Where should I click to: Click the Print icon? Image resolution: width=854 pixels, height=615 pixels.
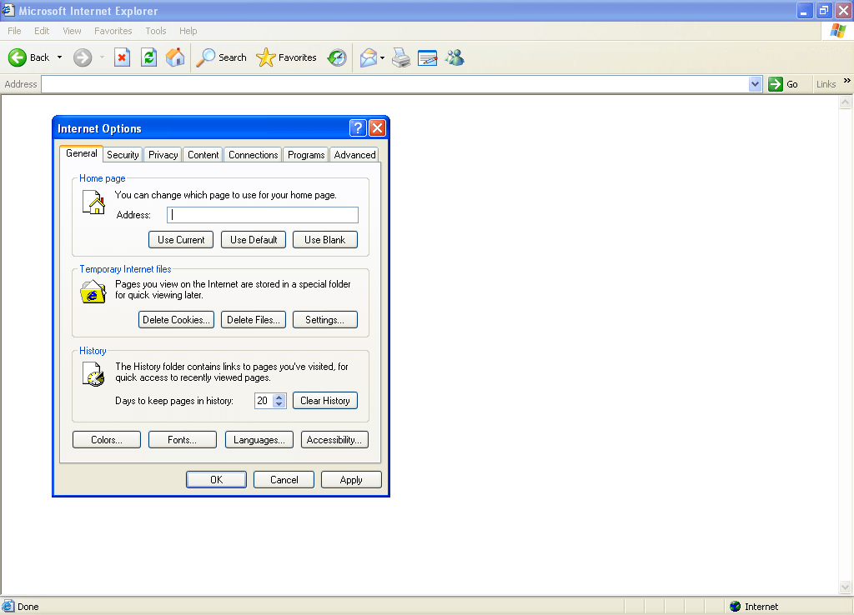coord(401,57)
